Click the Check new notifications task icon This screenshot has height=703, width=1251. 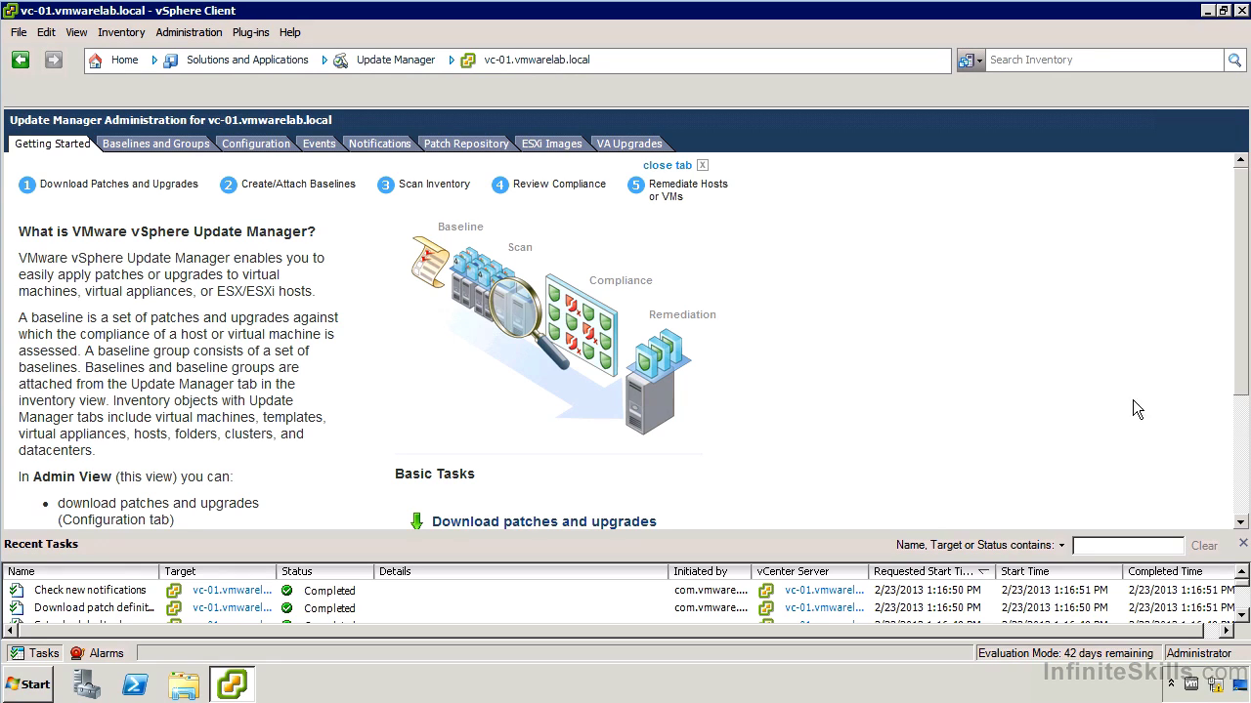click(17, 590)
